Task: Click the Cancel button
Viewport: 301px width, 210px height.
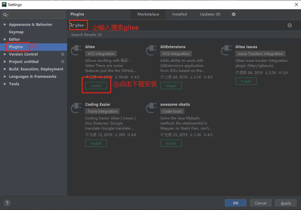Action: 260,203
